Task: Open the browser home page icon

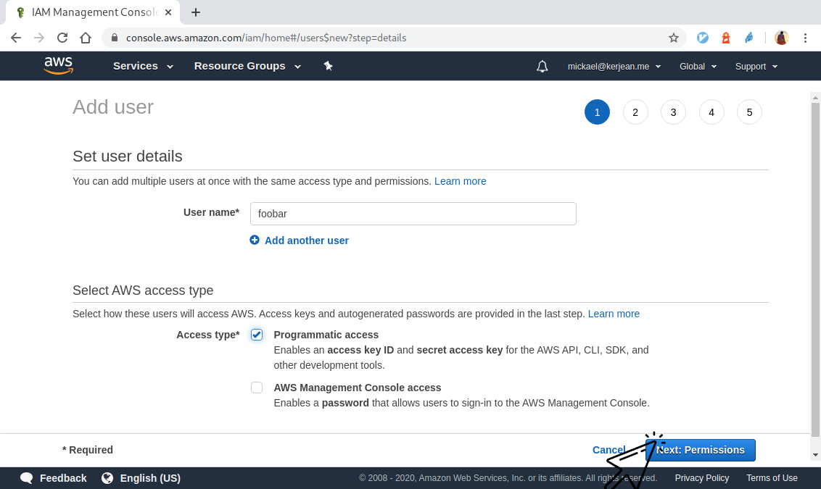Action: [x=86, y=38]
